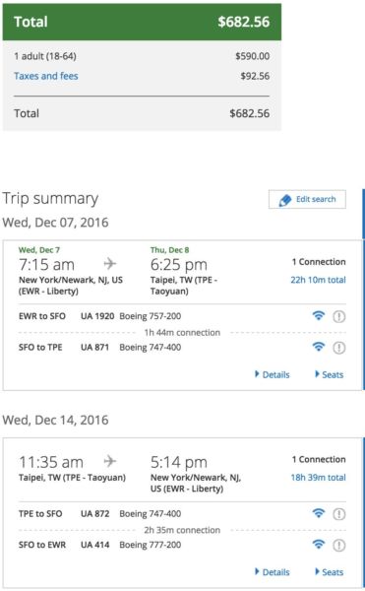Screen dimensions: 365x591
Task: Click the pencil icon in Edit search
Action: pyautogui.click(x=285, y=200)
